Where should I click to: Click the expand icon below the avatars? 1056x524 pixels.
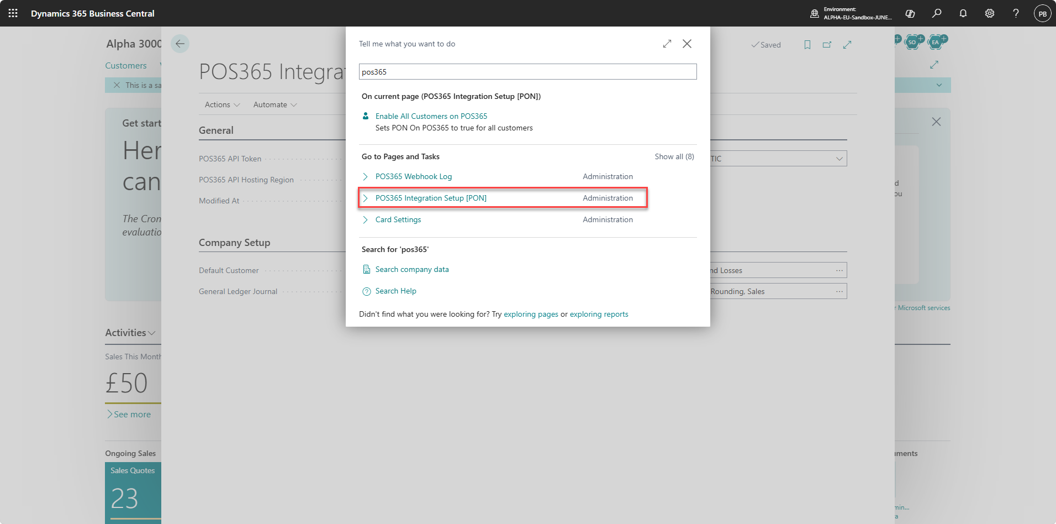[934, 65]
